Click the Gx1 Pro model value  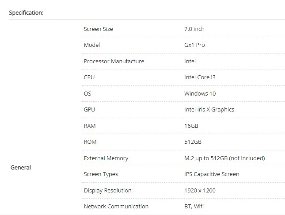coord(194,45)
